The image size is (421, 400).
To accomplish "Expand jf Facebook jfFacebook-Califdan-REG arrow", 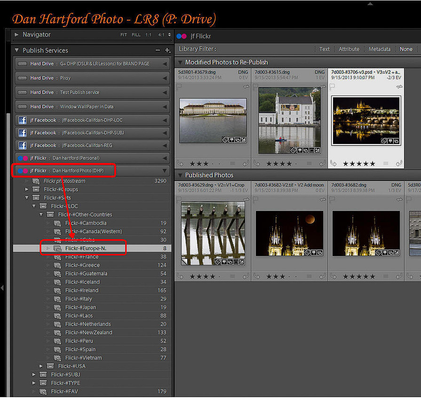I will [x=165, y=145].
